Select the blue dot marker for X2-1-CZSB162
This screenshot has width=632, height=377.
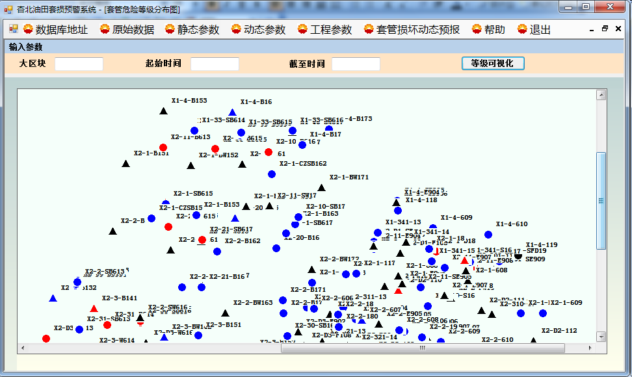tap(272, 174)
